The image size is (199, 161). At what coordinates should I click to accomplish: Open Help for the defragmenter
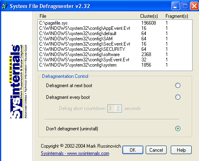[181, 150]
